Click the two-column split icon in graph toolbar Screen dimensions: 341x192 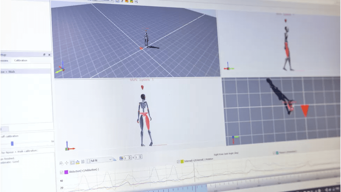[83, 162]
